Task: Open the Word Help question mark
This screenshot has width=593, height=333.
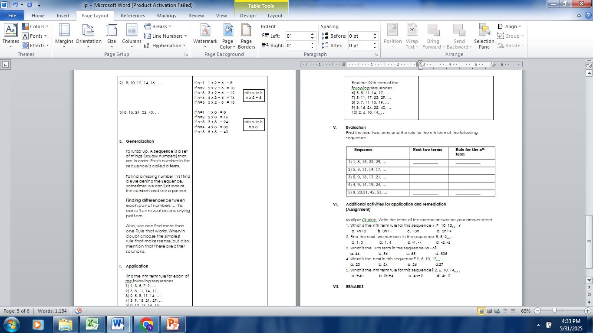Action: tap(587, 16)
